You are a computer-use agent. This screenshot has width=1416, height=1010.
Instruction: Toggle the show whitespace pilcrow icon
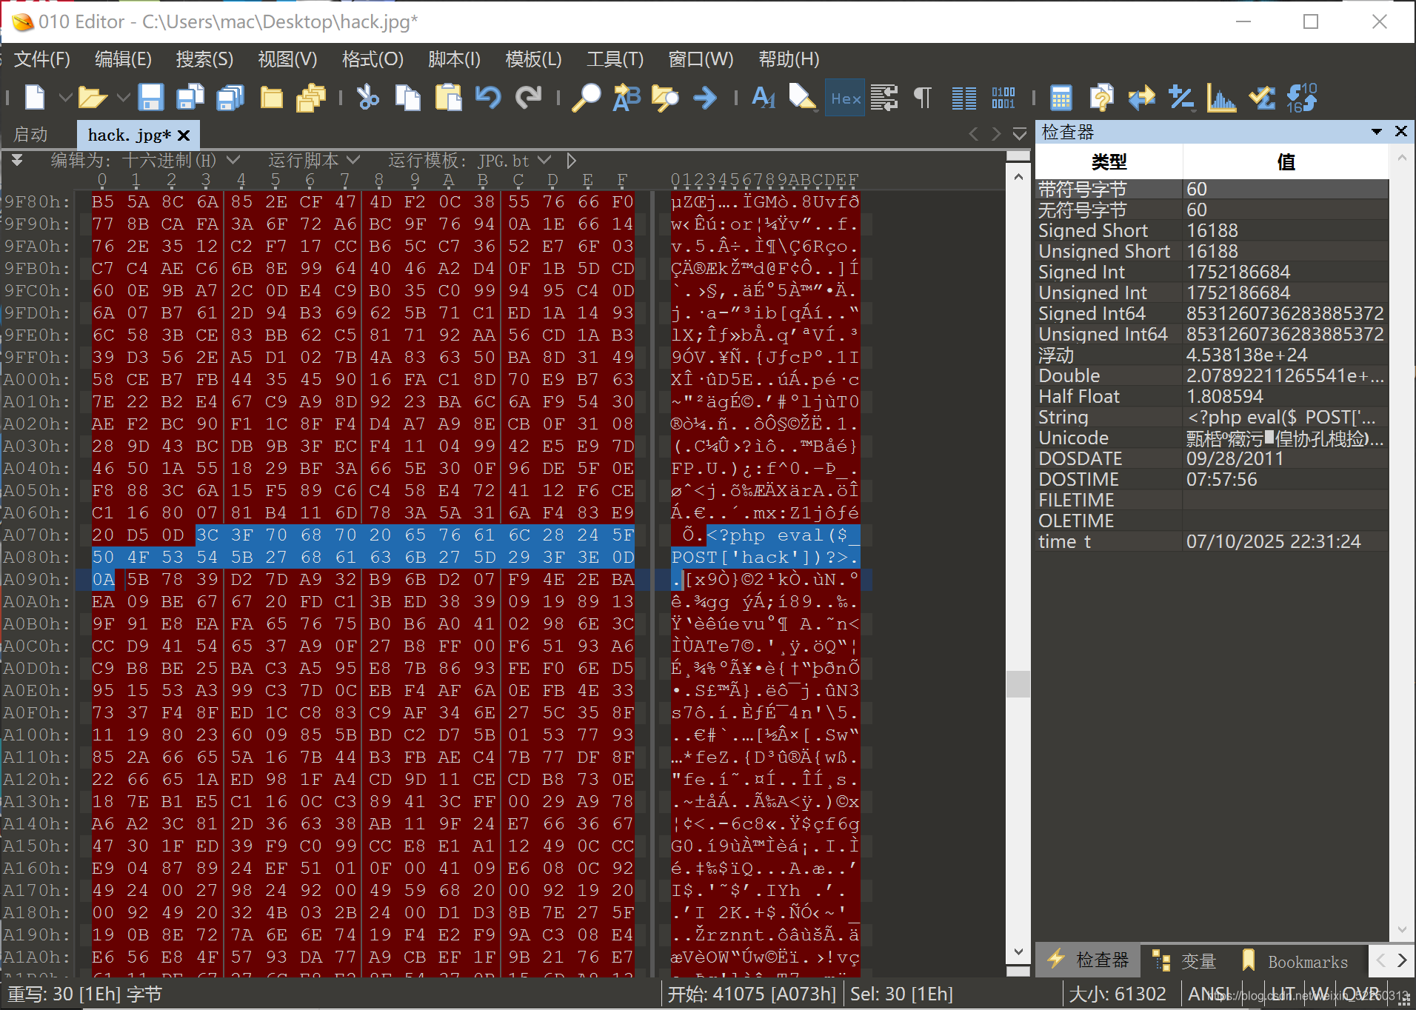(x=923, y=97)
